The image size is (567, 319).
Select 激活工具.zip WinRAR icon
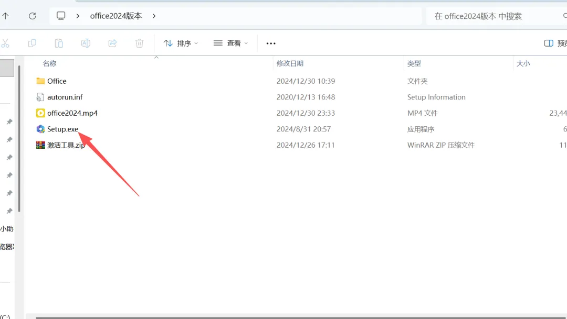coord(40,145)
